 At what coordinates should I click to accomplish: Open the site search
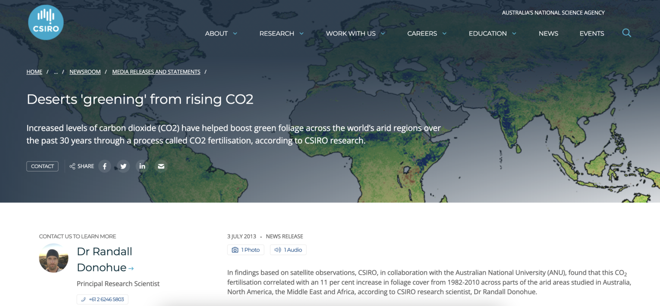tap(626, 33)
